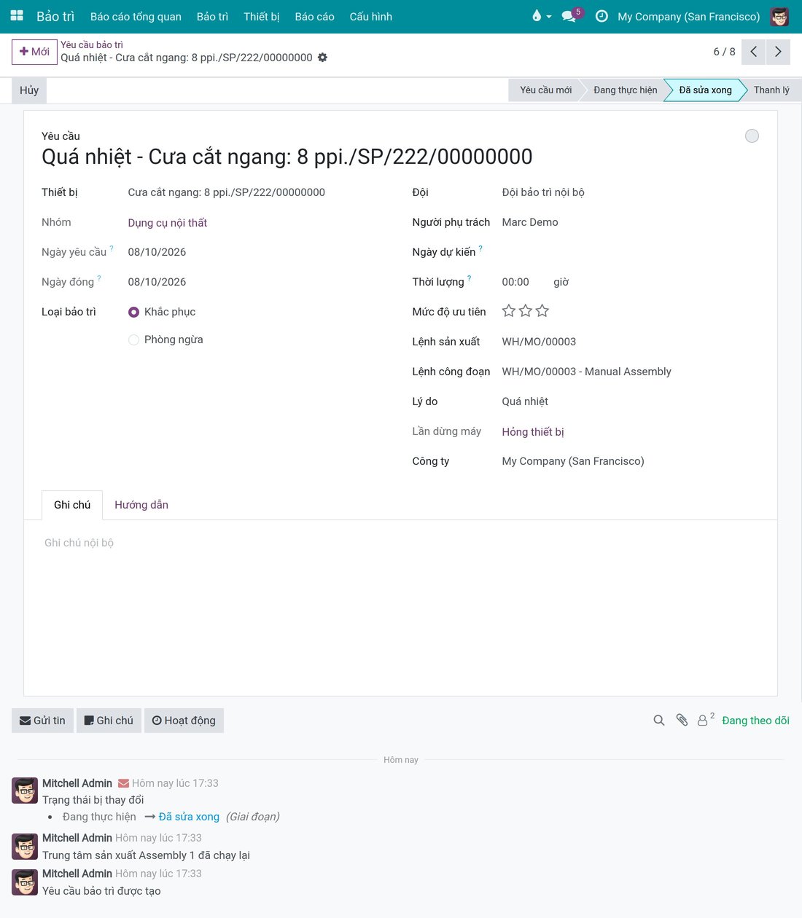Image resolution: width=802 pixels, height=918 pixels.
Task: Open the company switcher My Company (San Francisco)
Action: pos(688,16)
